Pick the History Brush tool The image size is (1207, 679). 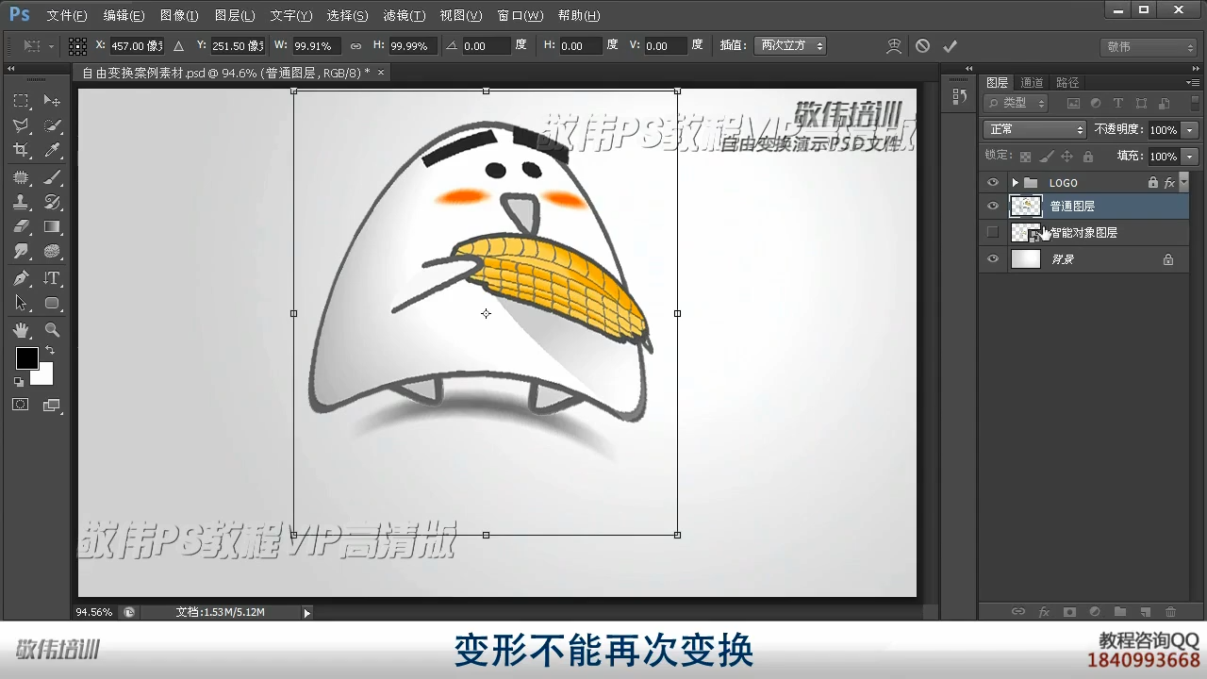pyautogui.click(x=52, y=202)
